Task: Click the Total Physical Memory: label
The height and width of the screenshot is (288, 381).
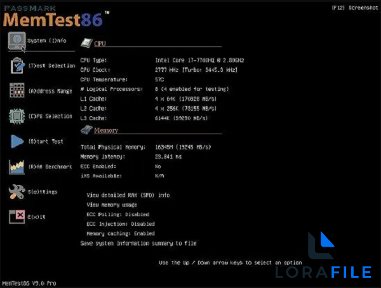Action: tap(113, 147)
